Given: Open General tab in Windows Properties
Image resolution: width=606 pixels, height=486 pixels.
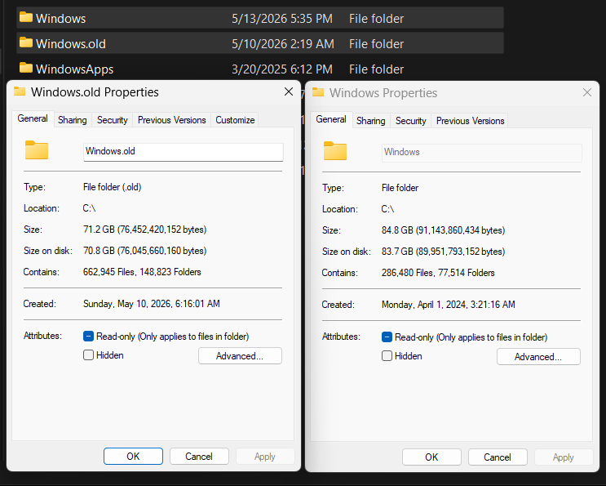Looking at the screenshot, I should (331, 119).
